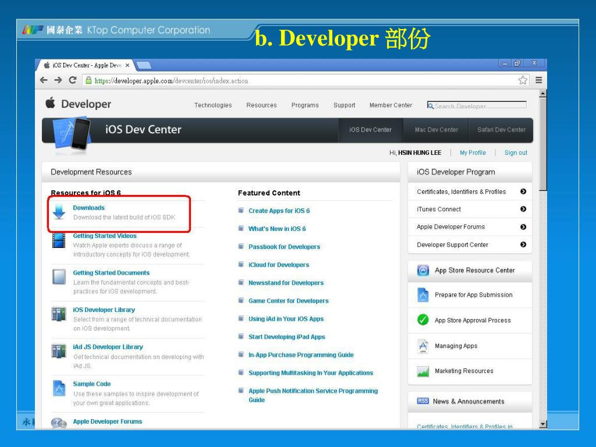The width and height of the screenshot is (596, 447).
Task: Click the green App Store Approval checkmark
Action: 423,320
